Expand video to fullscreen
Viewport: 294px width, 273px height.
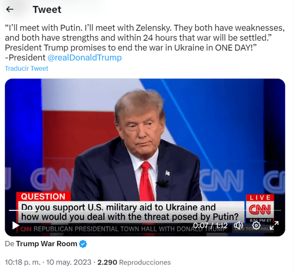point(274,226)
